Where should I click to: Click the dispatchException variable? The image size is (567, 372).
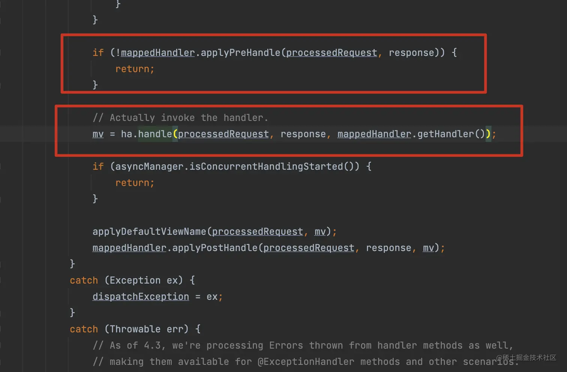(x=141, y=297)
